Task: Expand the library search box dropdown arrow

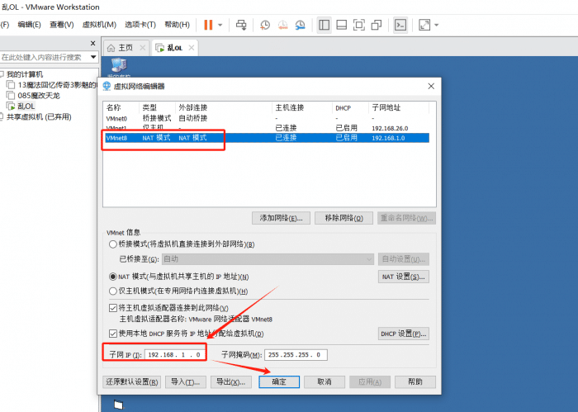Action: coord(93,57)
